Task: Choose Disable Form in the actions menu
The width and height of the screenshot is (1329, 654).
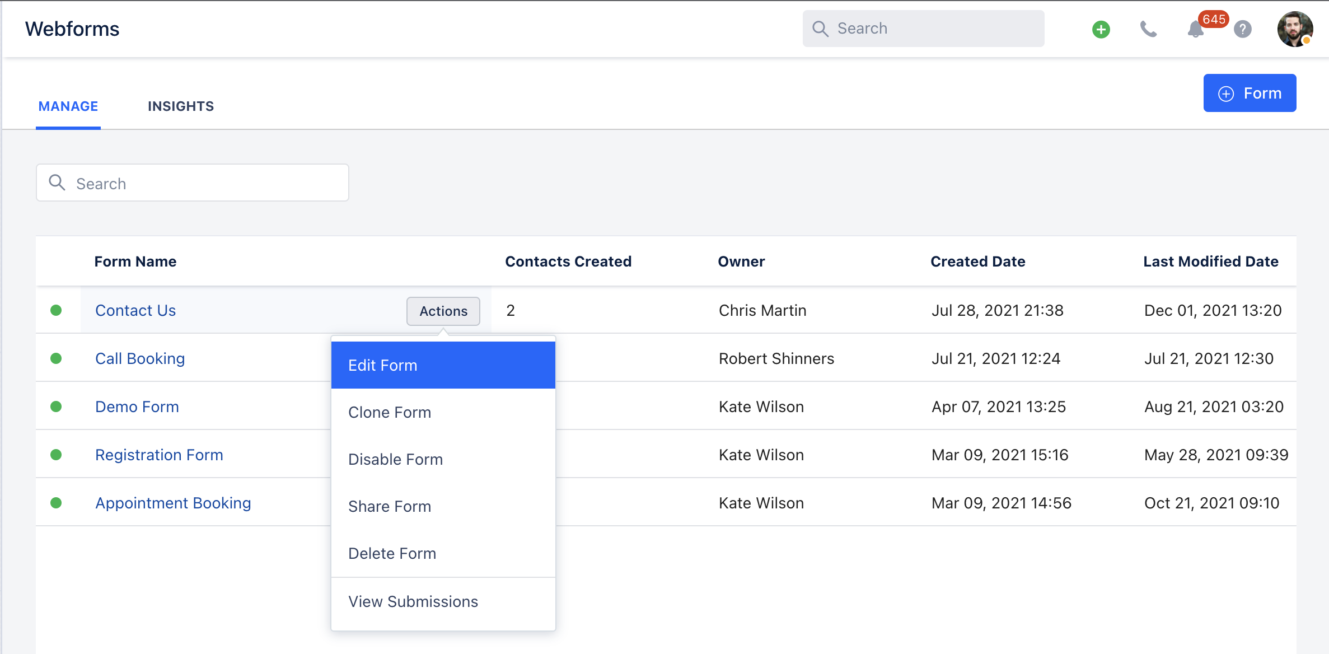Action: click(443, 459)
